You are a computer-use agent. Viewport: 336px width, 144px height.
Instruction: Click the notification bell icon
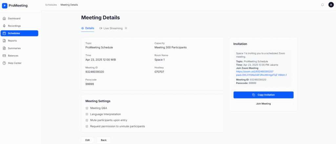pyautogui.click(x=322, y=5)
